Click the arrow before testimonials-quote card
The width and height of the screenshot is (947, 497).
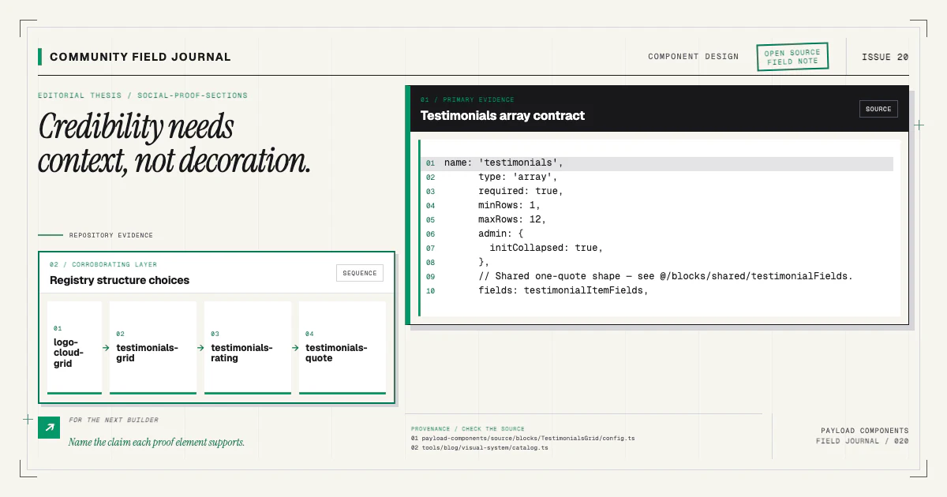[x=295, y=347]
